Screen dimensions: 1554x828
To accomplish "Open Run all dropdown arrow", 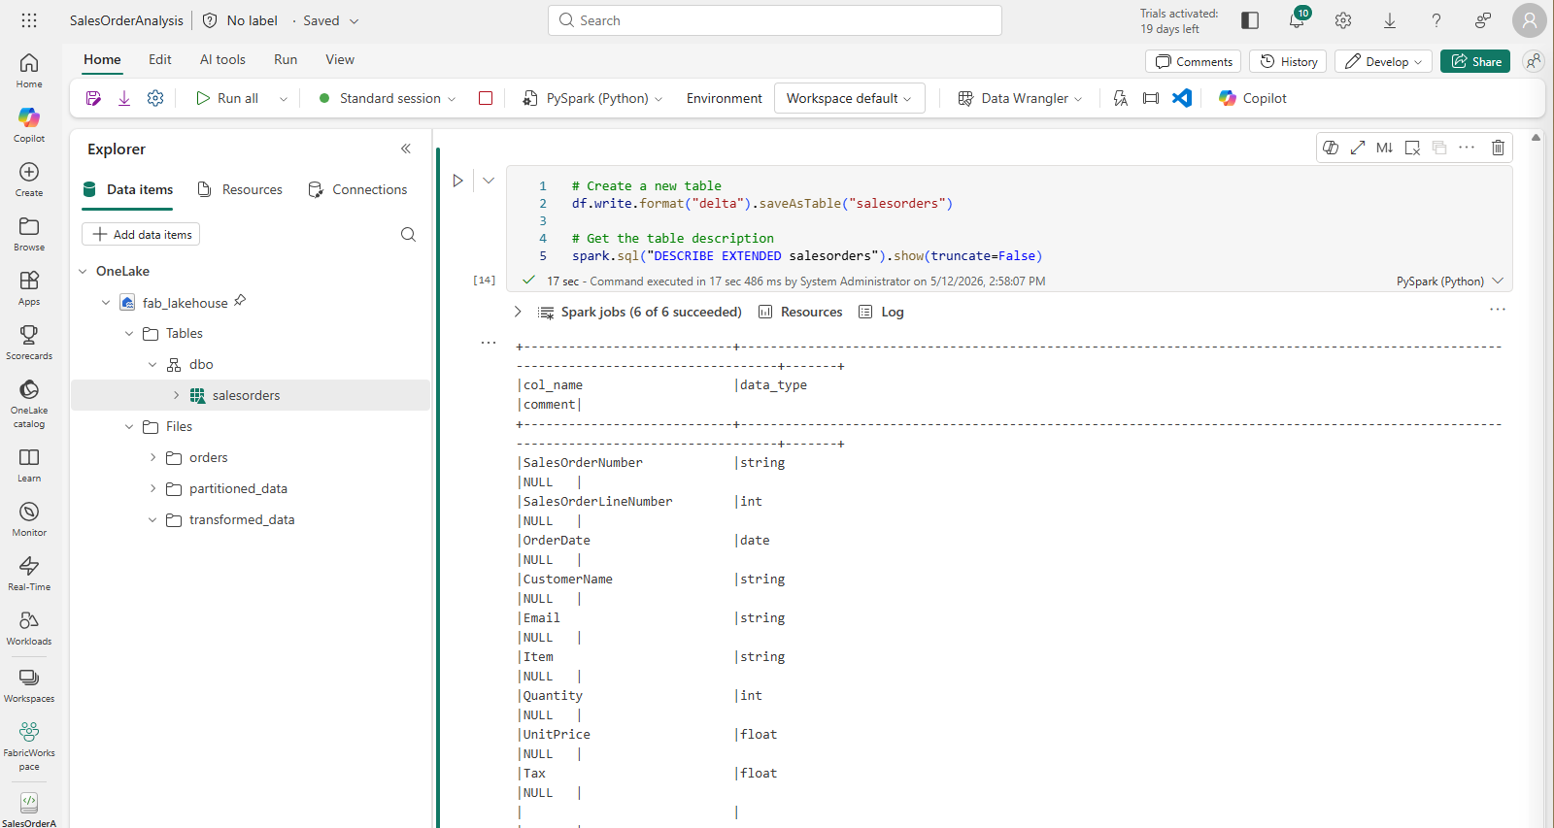I will (284, 98).
